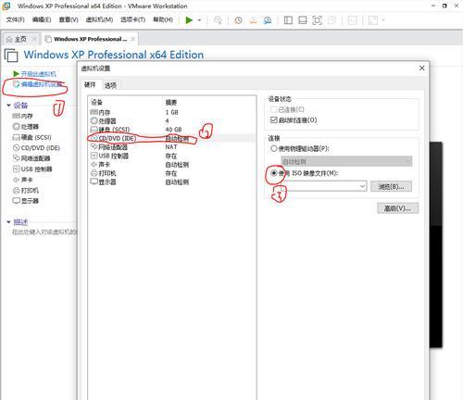Open the 选项卡(T) menu
This screenshot has width=463, height=400.
tap(132, 19)
